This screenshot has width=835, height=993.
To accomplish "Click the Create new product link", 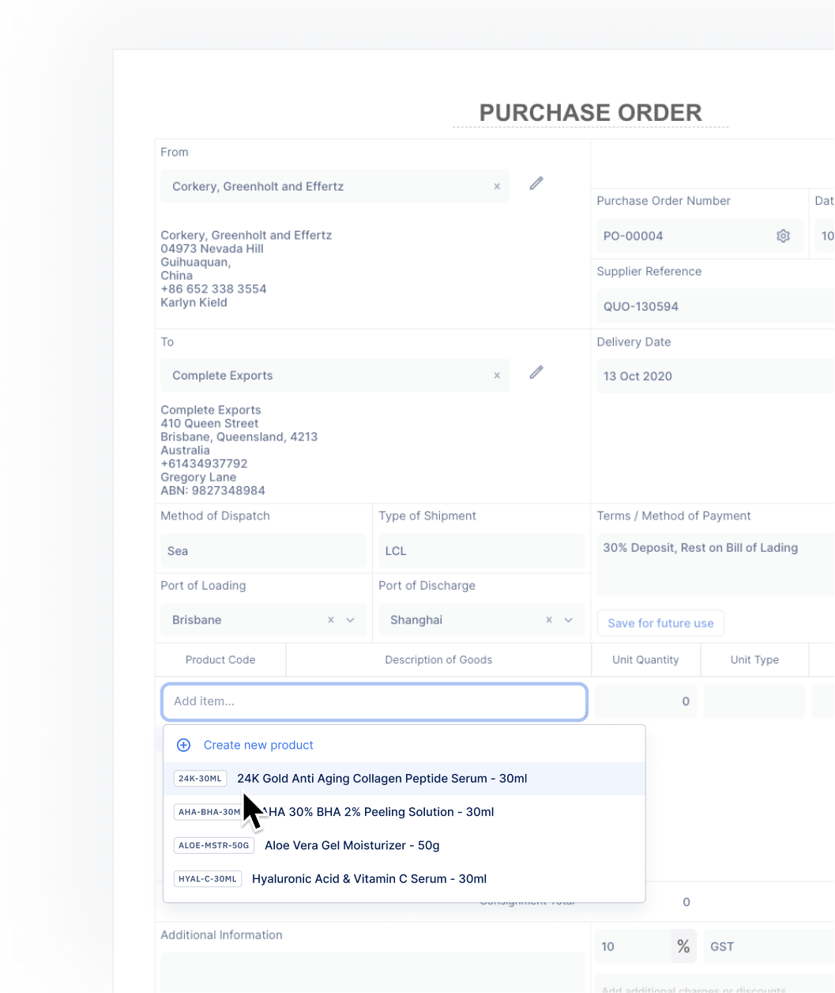I will [258, 745].
